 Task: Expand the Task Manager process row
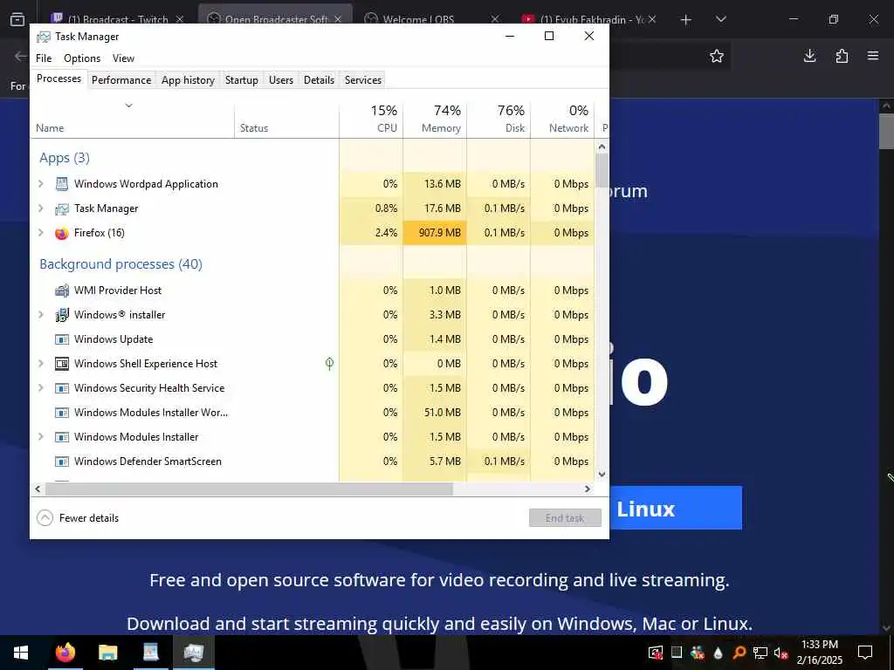[x=41, y=209]
